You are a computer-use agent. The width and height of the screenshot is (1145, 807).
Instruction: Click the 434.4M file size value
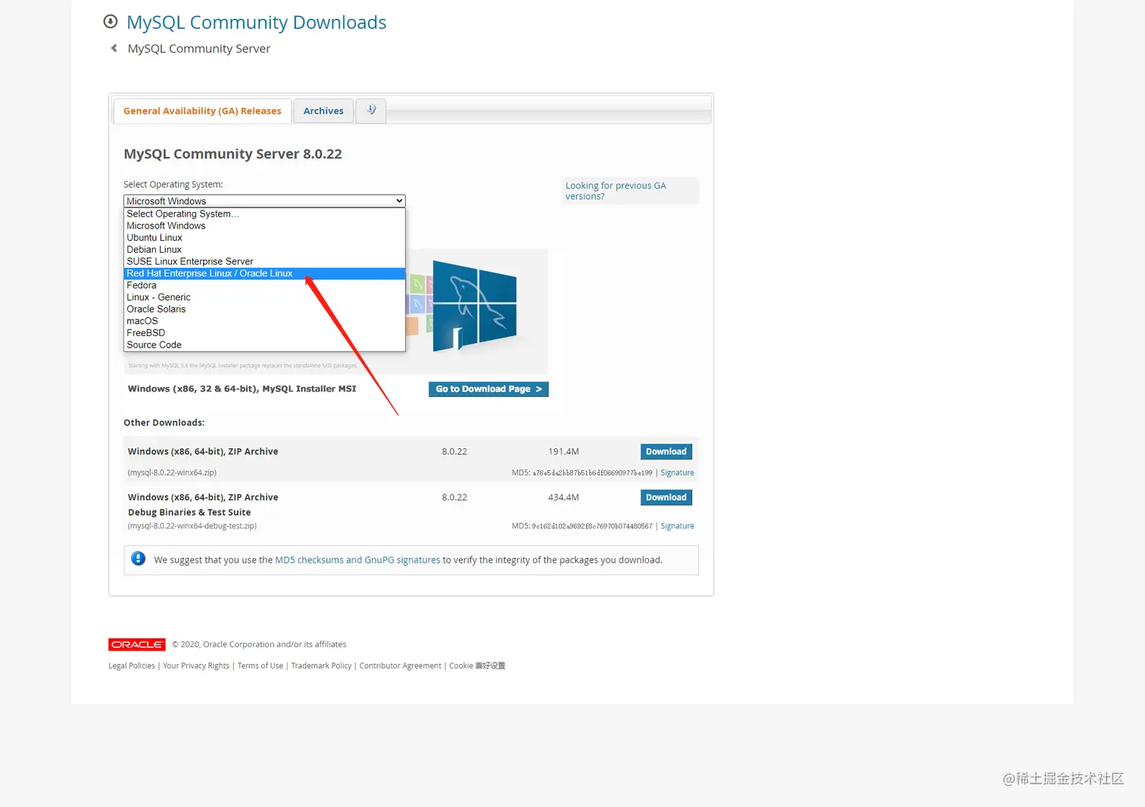click(x=563, y=497)
